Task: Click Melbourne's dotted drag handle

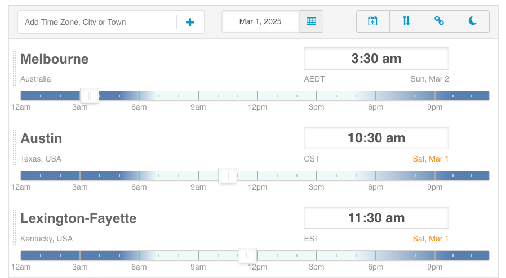Action: click(x=15, y=68)
